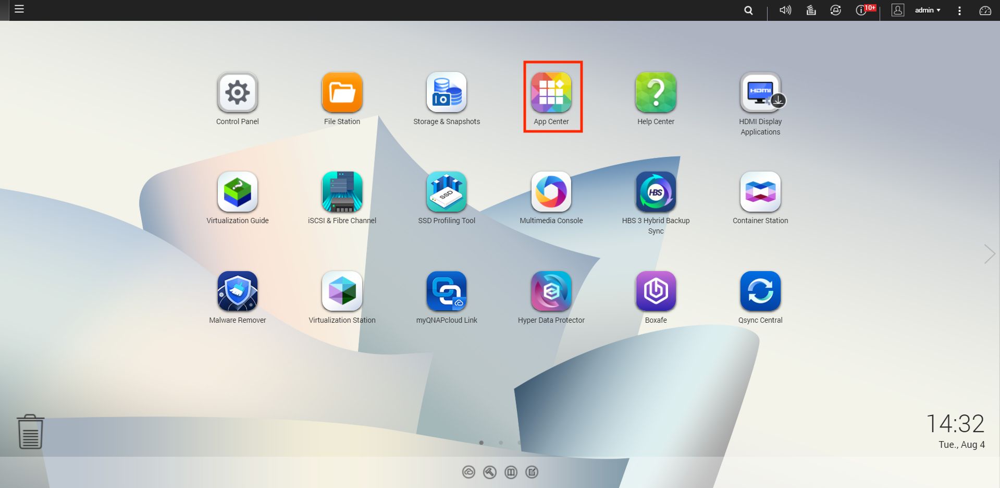View event notifications with 10+ badge
This screenshot has height=488, width=1000.
pyautogui.click(x=862, y=10)
